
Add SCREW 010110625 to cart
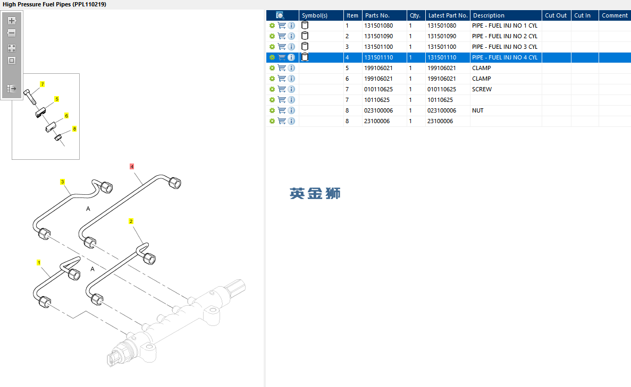[282, 89]
